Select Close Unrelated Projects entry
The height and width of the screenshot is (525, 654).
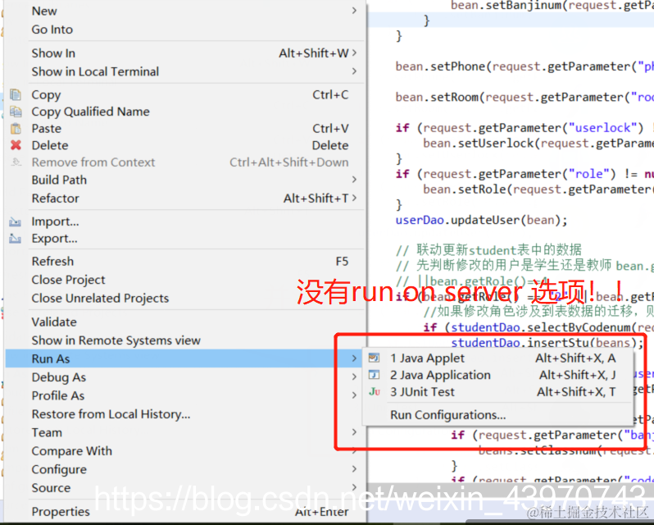[185, 298]
